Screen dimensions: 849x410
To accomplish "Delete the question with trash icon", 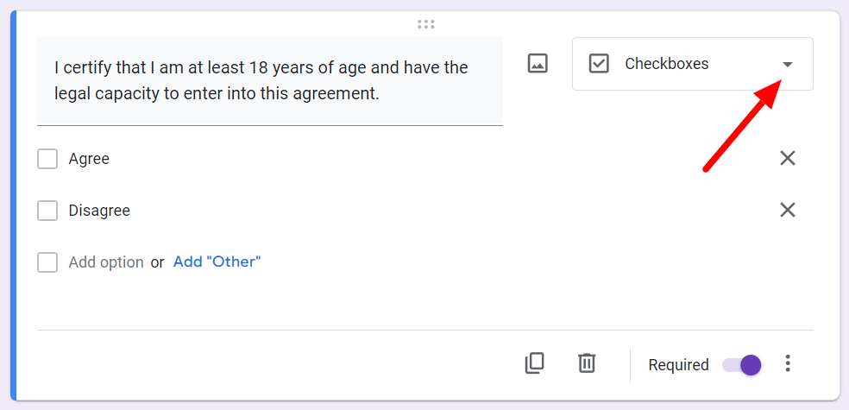I will click(x=587, y=363).
